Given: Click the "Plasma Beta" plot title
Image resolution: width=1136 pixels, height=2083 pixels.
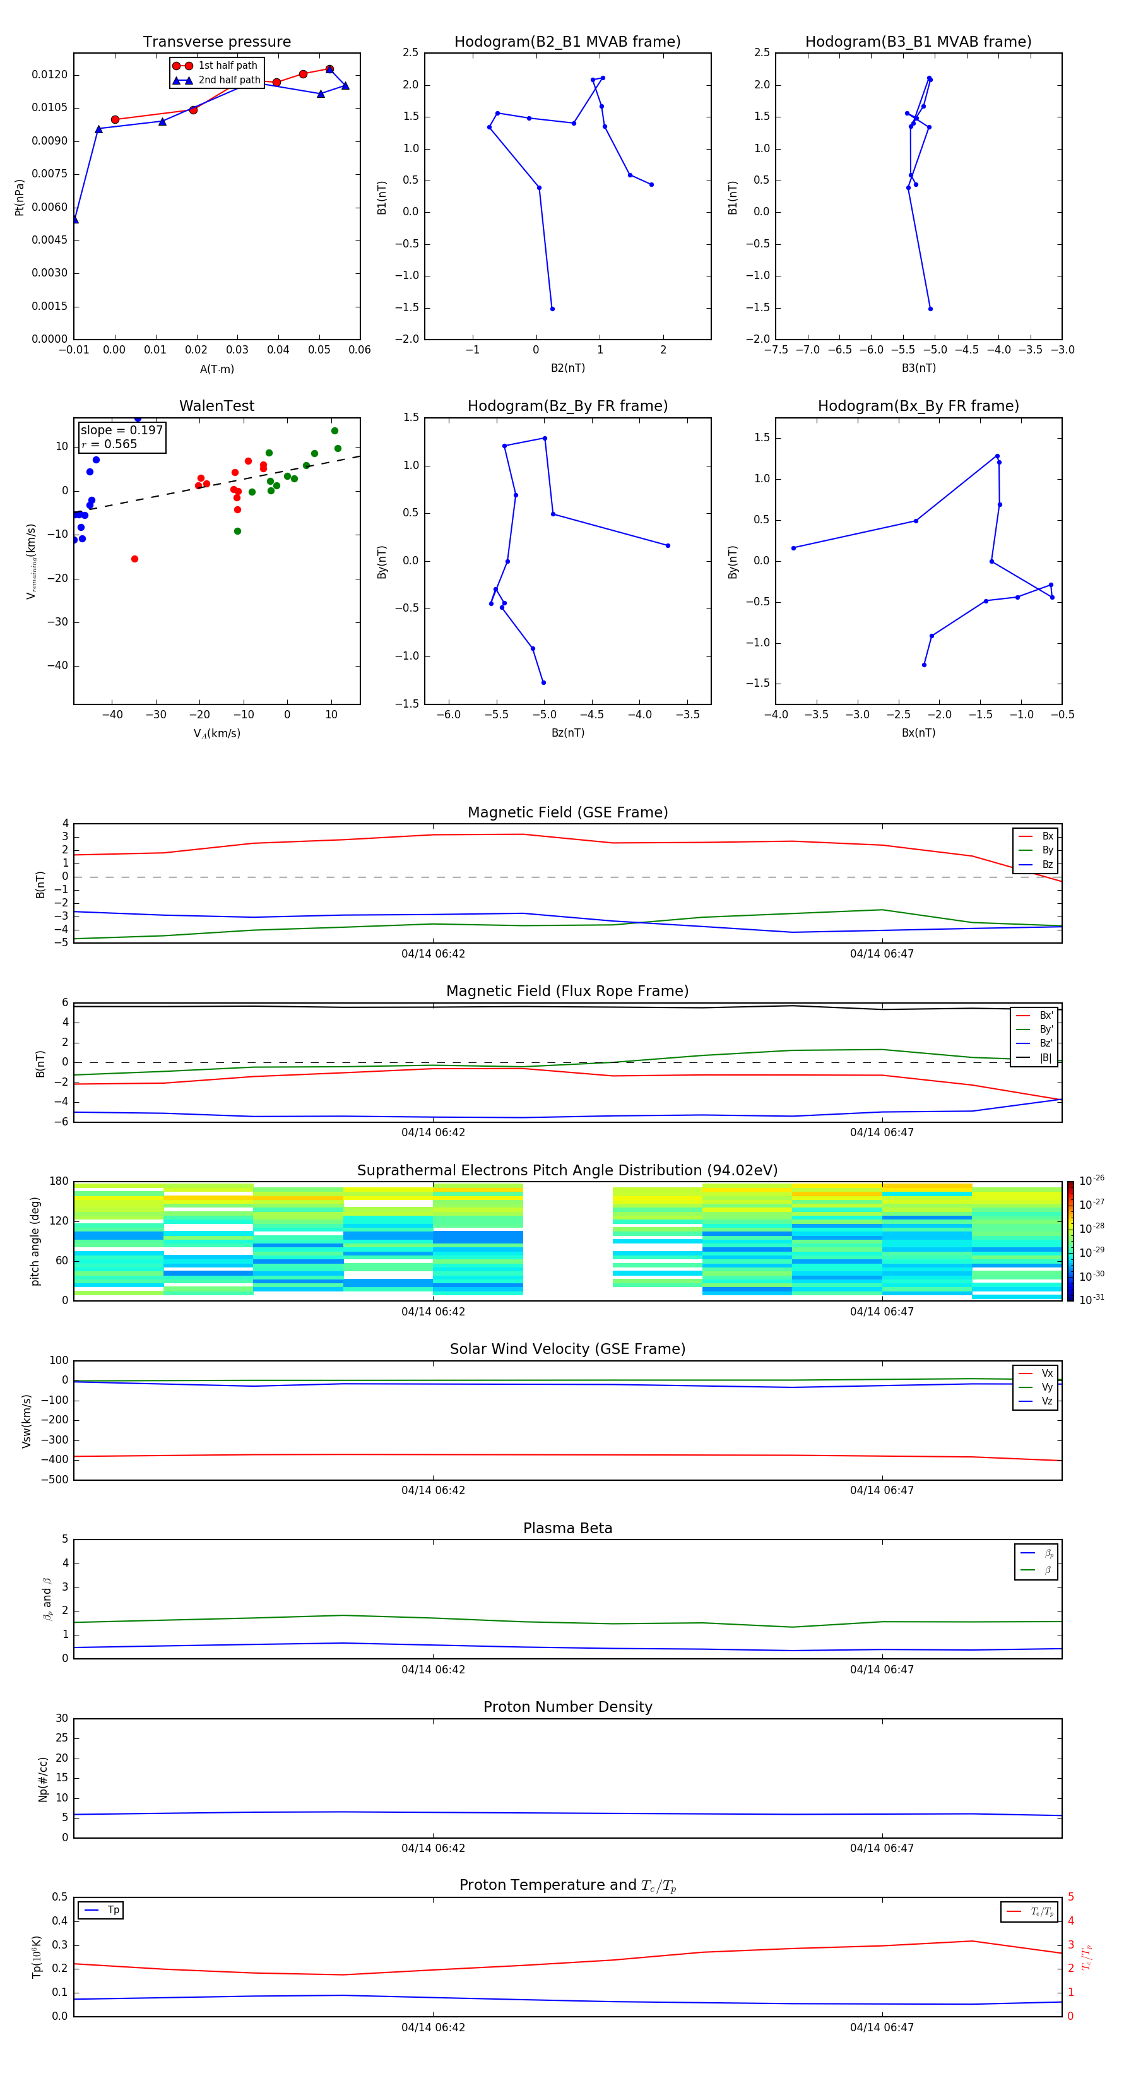Looking at the screenshot, I should [567, 1528].
